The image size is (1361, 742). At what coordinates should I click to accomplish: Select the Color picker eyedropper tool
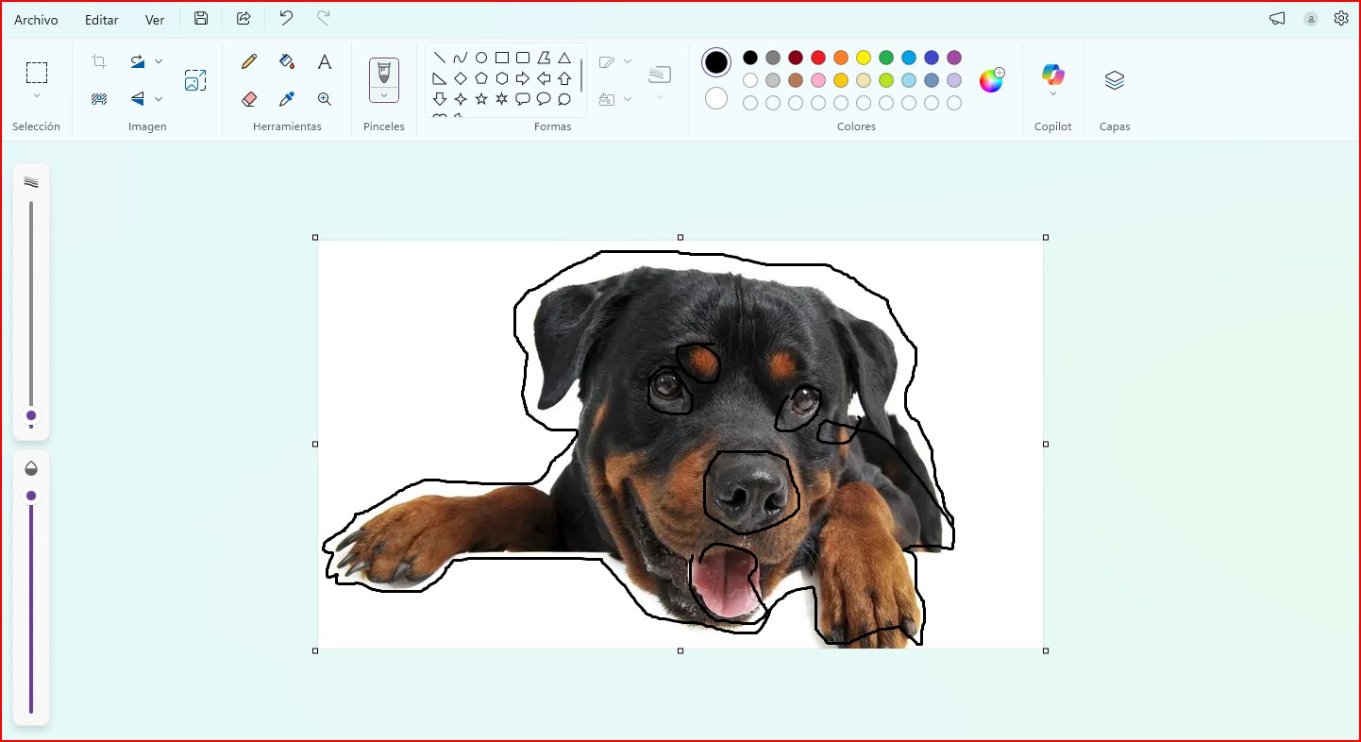pyautogui.click(x=287, y=99)
